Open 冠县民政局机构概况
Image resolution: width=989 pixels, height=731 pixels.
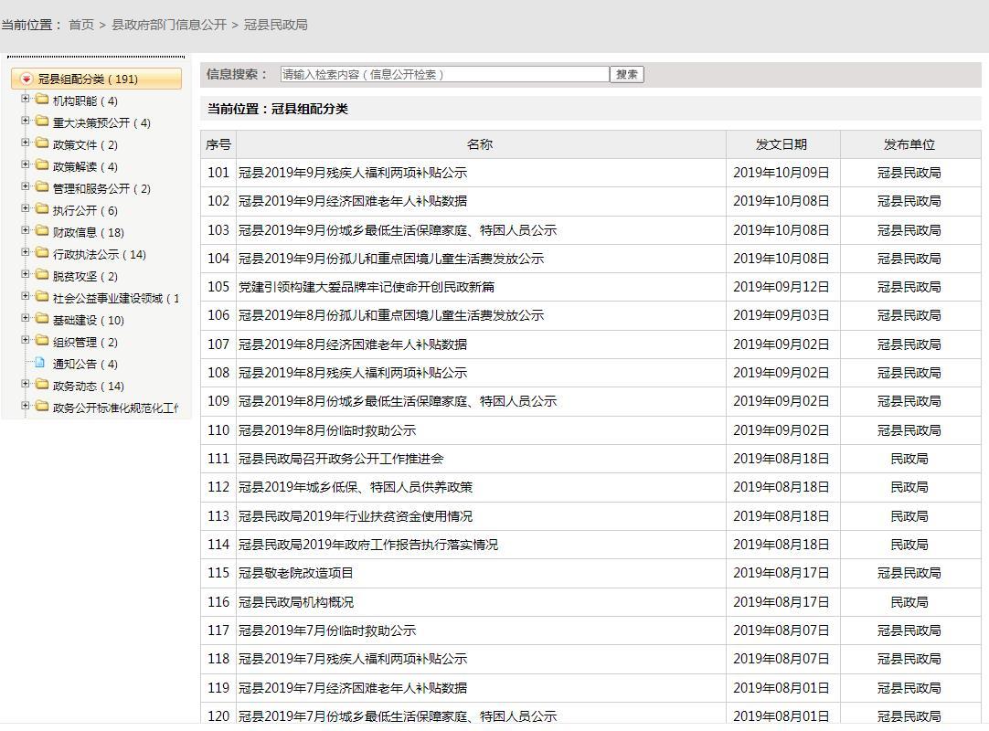[x=296, y=602]
